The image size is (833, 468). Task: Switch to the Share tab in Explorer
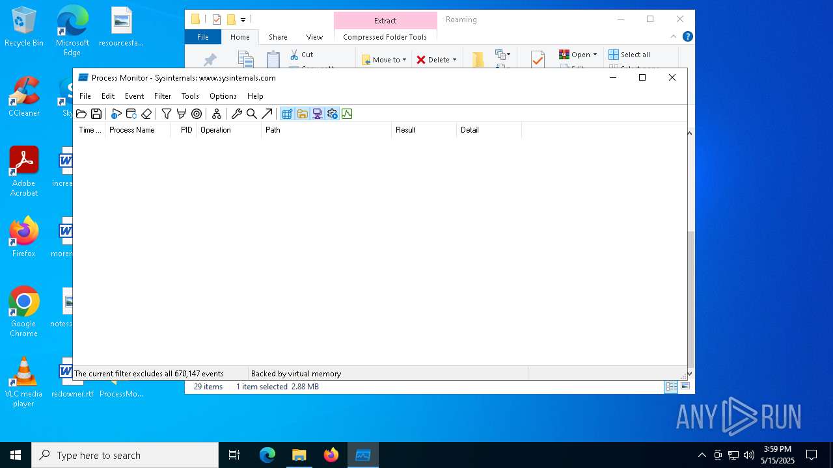click(x=278, y=37)
